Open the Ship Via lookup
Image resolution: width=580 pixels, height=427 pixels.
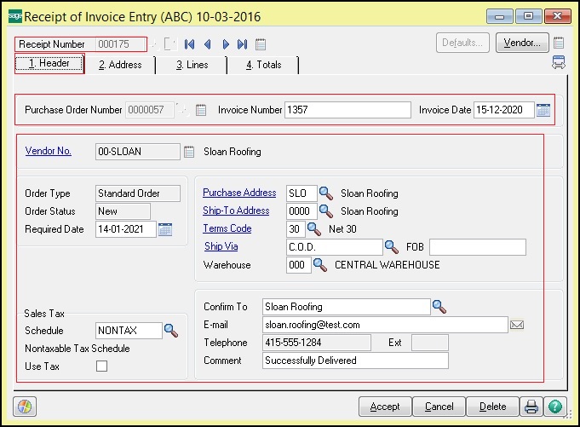coord(391,247)
